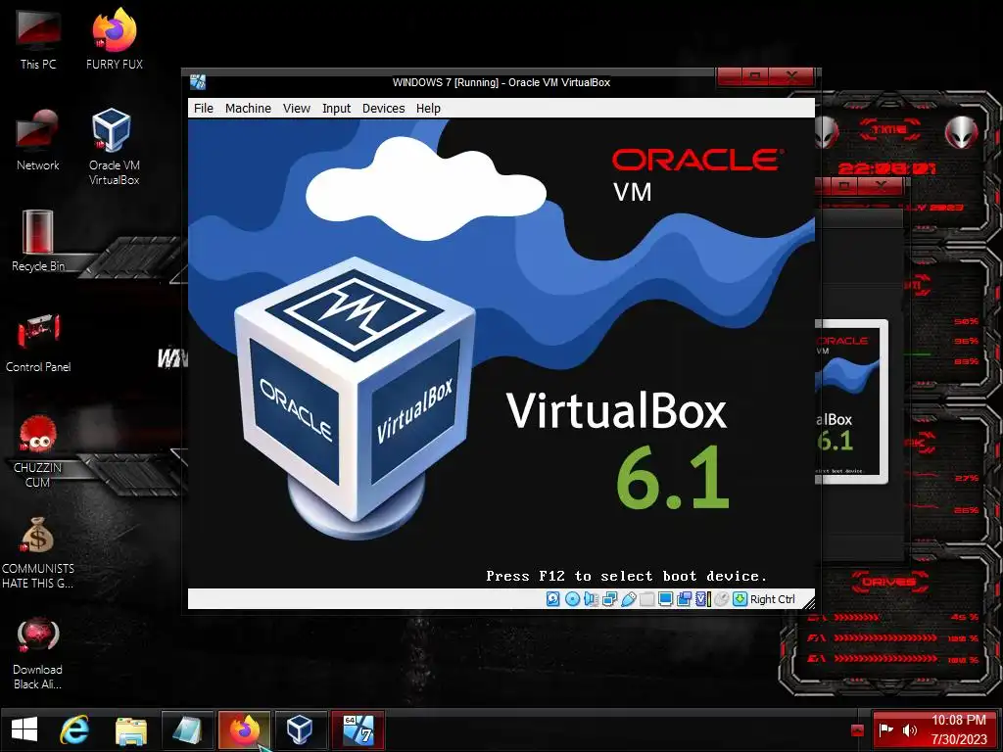The height and width of the screenshot is (752, 1003).
Task: Open the Input menu
Action: pos(337,108)
